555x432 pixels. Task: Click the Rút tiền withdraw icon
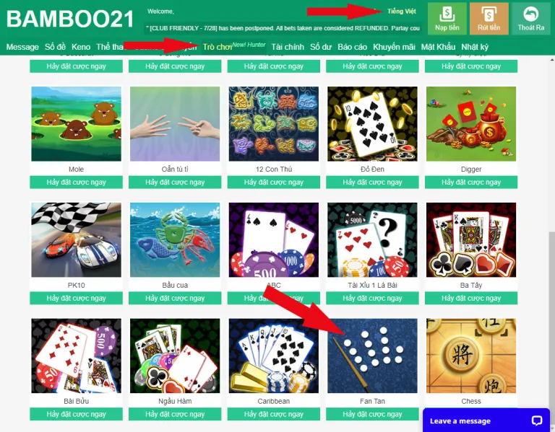pyautogui.click(x=489, y=19)
